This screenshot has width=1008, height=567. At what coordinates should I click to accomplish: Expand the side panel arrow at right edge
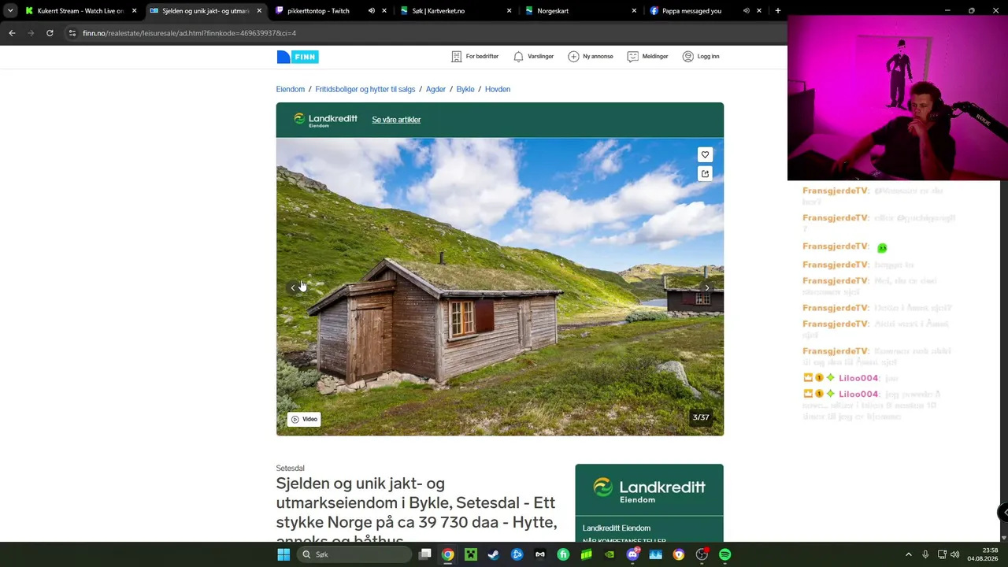1004,513
